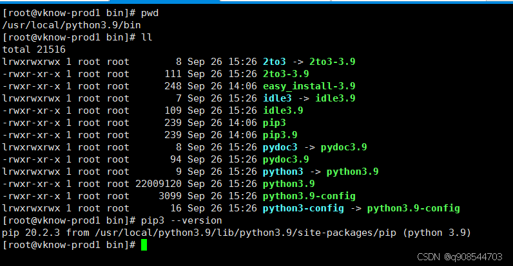This screenshot has height=266, width=513.
Task: Click the pip3 executable file name
Action: (275, 123)
